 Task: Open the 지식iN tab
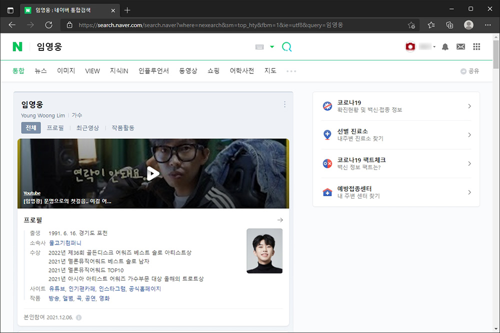pos(119,71)
